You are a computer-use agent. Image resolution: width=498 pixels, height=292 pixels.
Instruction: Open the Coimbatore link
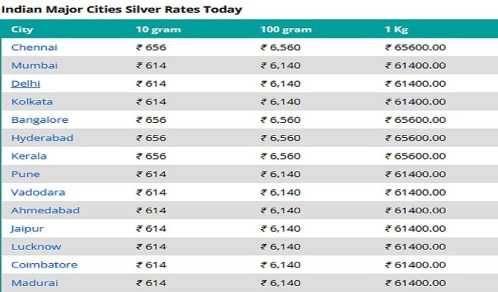44,265
